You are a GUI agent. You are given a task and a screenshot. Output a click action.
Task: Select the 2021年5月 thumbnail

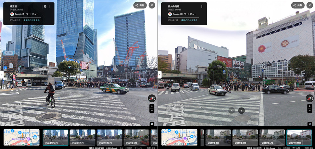click(x=136, y=137)
